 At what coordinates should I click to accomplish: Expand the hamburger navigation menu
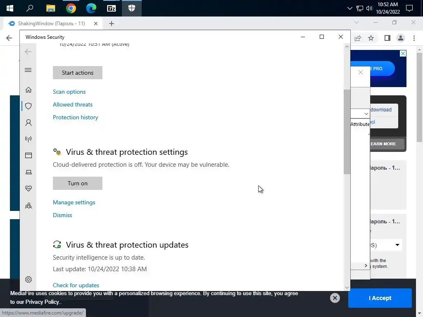(28, 70)
